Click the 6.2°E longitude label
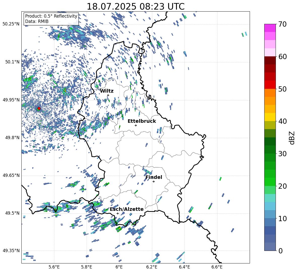 coord(152,267)
